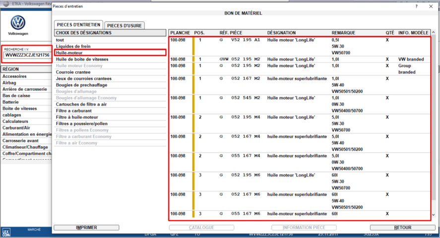Click the REMARQUE column header
Image resolution: width=440 pixels, height=238 pixels.
click(x=343, y=33)
